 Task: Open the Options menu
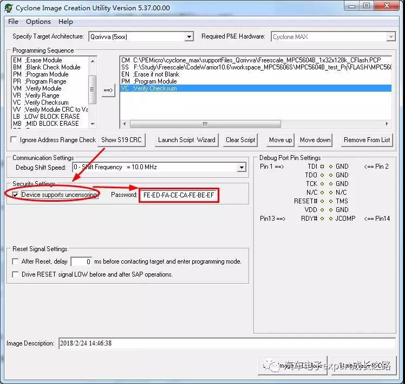38,22
